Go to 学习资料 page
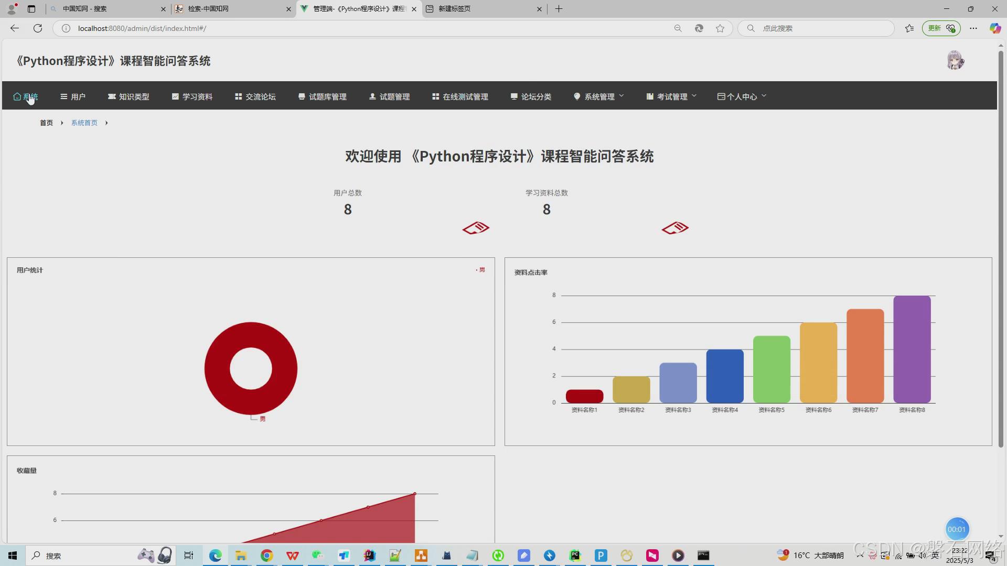This screenshot has height=566, width=1007. pos(192,96)
